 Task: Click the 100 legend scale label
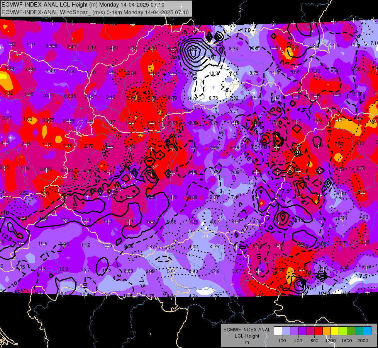[x=282, y=341]
